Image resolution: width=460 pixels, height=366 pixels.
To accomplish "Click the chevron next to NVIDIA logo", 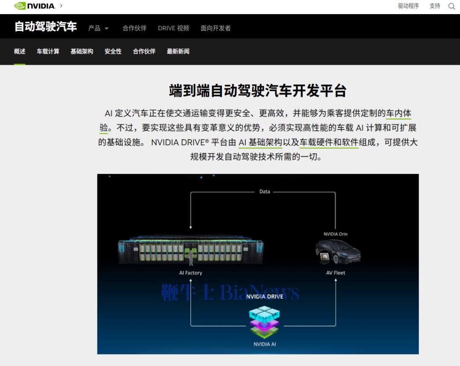I will [x=61, y=6].
